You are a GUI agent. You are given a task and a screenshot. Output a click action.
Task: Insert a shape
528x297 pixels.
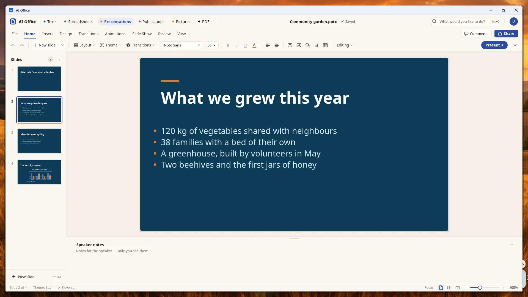click(x=308, y=45)
